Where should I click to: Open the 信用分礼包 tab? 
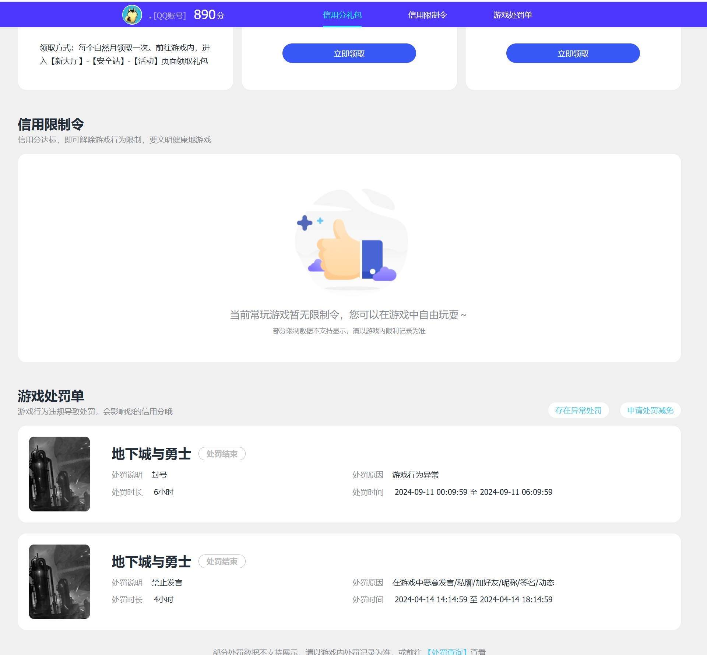pyautogui.click(x=342, y=15)
